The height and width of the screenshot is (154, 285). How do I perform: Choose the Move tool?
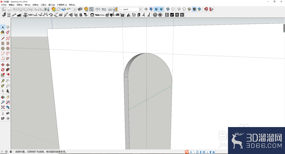pos(3,65)
